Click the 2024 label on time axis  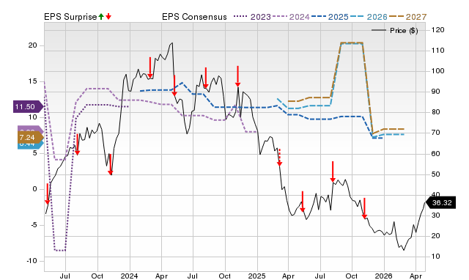[129, 276]
